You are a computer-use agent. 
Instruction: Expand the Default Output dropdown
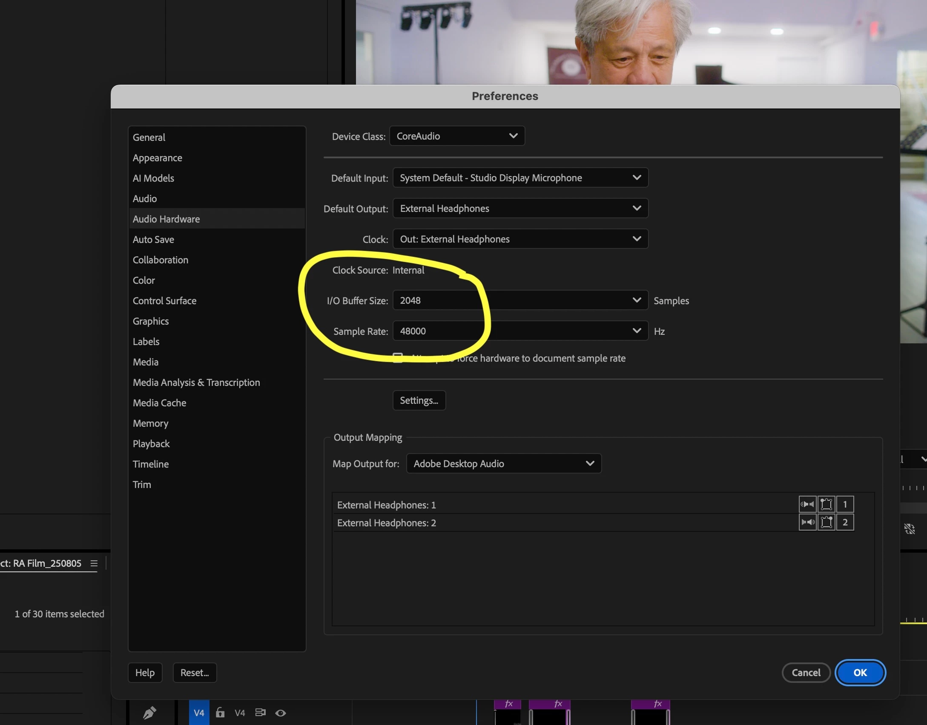tap(520, 208)
